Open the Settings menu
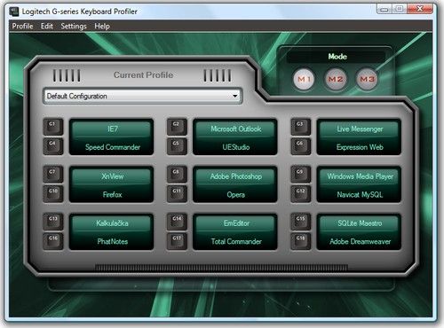 click(x=74, y=27)
